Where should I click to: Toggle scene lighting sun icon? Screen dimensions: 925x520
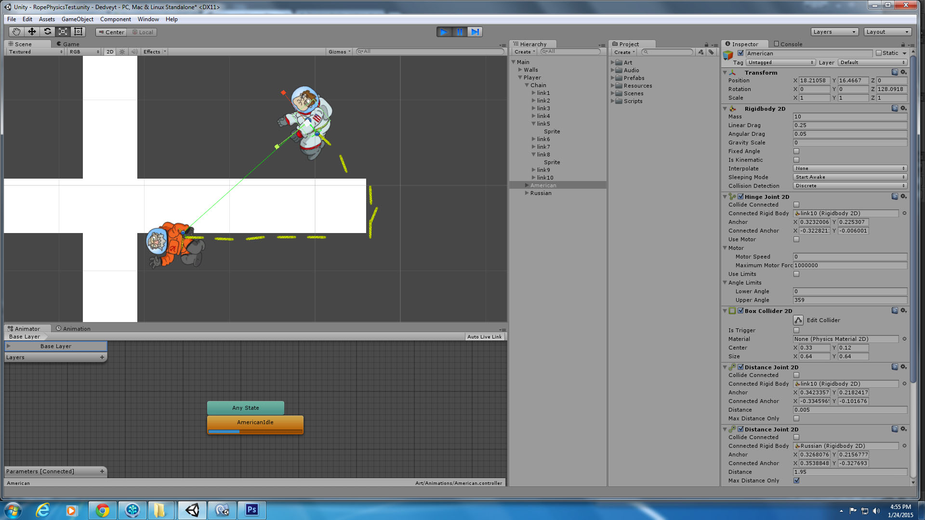(x=122, y=52)
